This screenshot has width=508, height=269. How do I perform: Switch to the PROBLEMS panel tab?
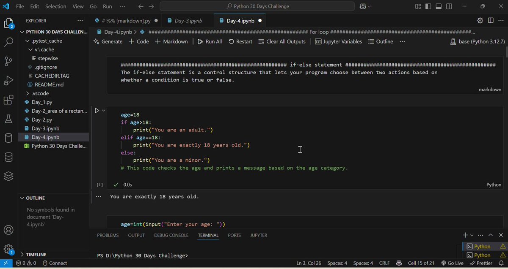(x=108, y=235)
